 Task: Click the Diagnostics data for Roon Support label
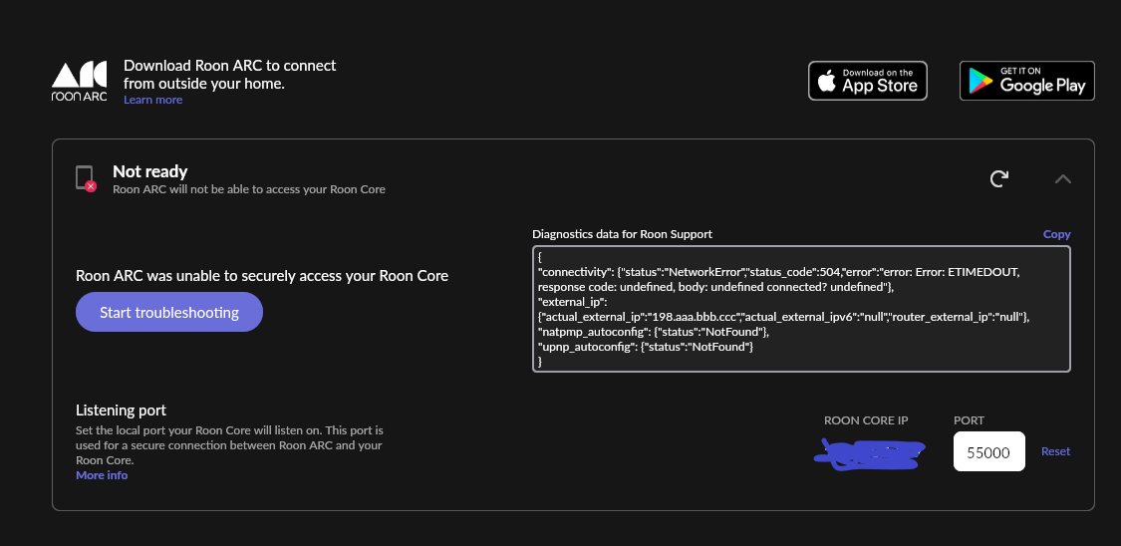622,234
